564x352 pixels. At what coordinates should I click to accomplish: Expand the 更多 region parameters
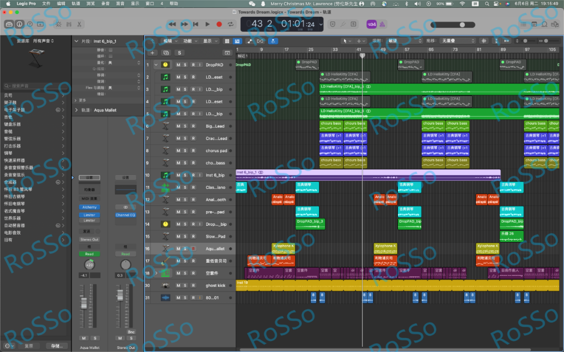pyautogui.click(x=76, y=100)
